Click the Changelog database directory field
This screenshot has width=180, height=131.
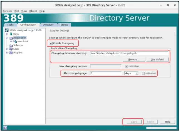[129, 53]
